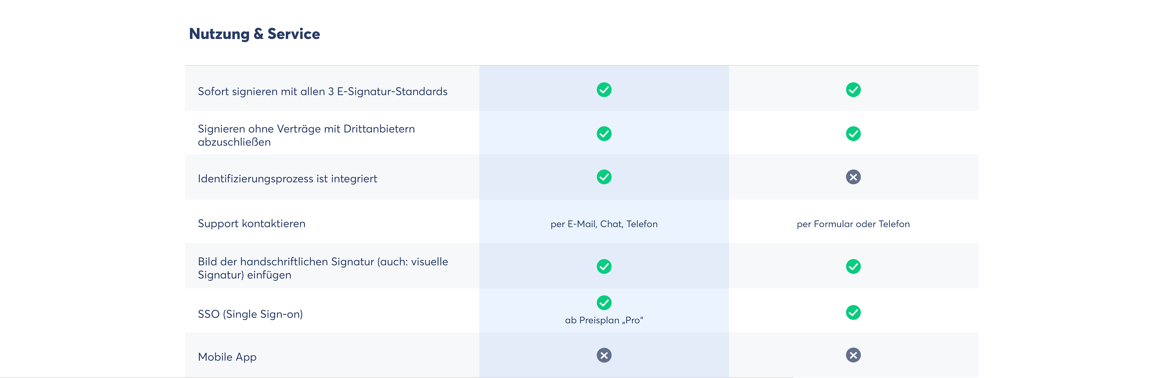Click the 'Support kontaktieren' row label

[251, 224]
